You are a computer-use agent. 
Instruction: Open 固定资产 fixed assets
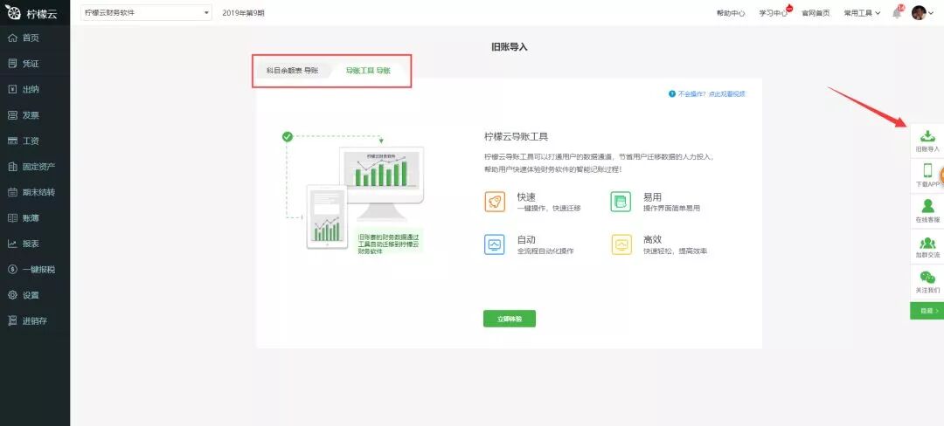35,167
